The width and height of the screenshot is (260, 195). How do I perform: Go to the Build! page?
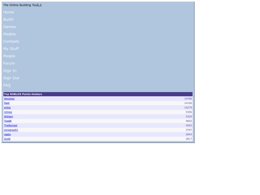coord(8,19)
